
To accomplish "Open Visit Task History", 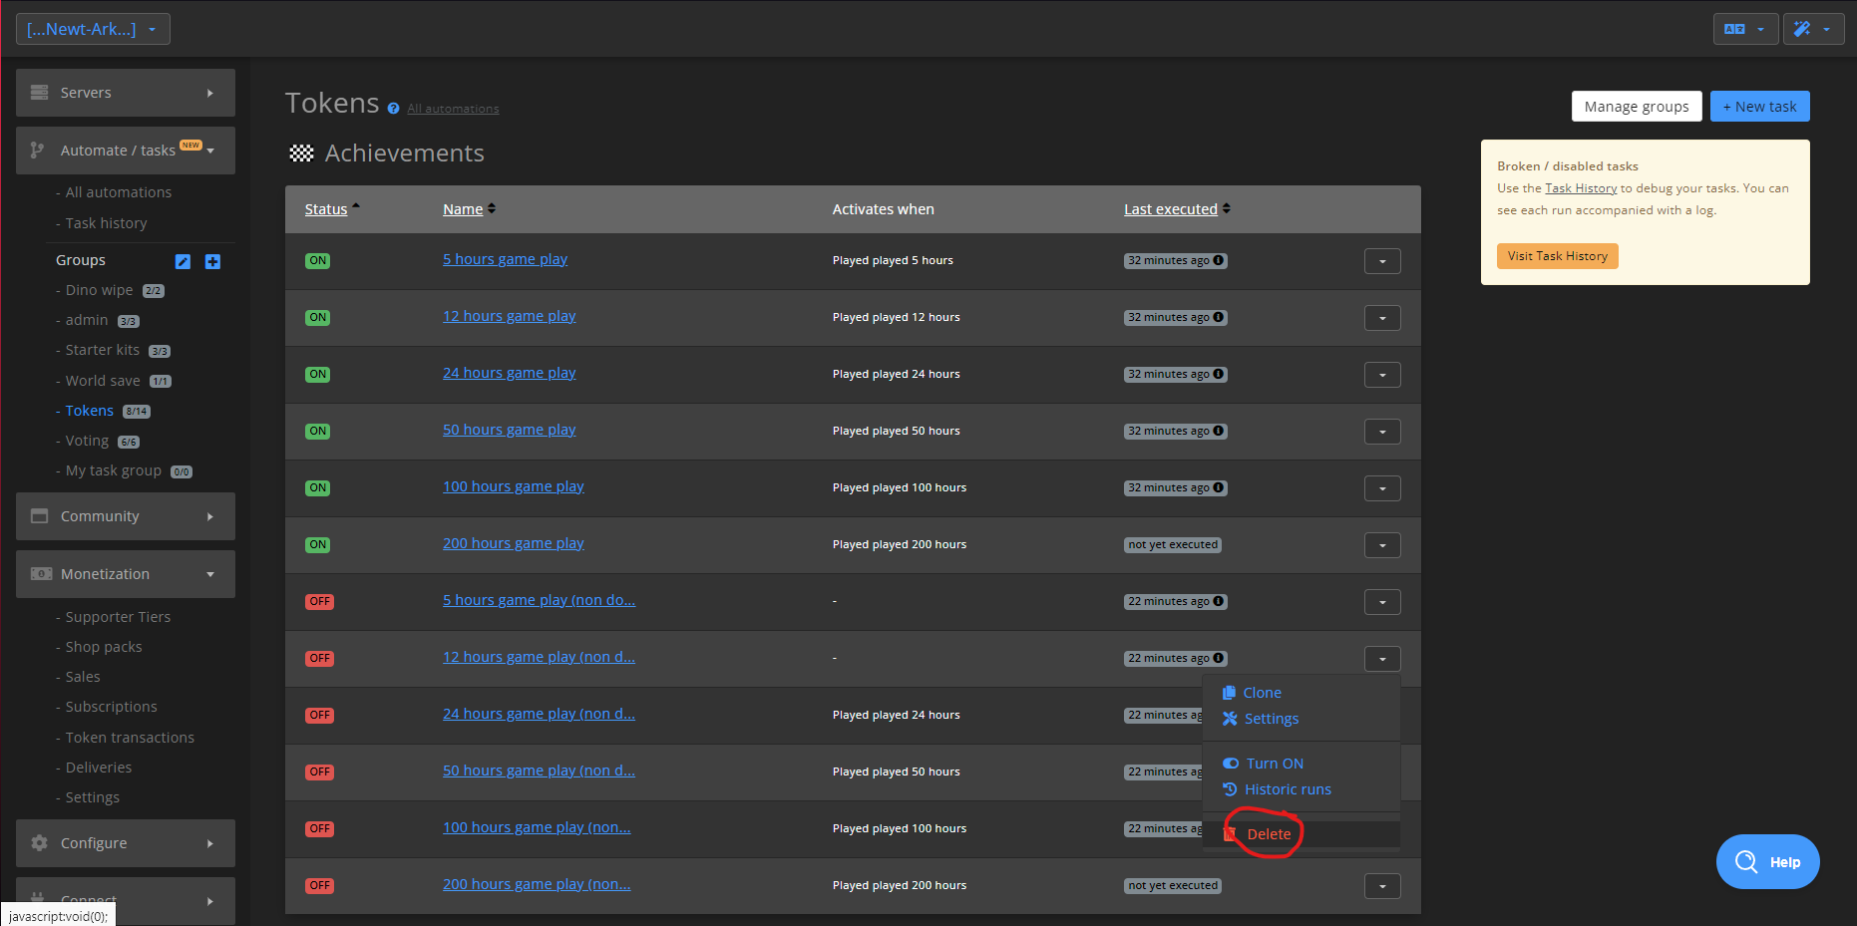I will (1557, 255).
